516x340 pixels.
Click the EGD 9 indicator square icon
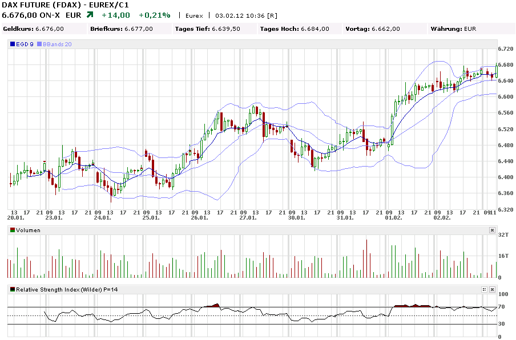13,43
